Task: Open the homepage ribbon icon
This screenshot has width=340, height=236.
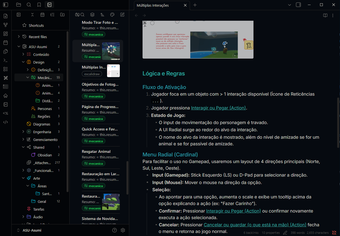Action: [x=6, y=96]
